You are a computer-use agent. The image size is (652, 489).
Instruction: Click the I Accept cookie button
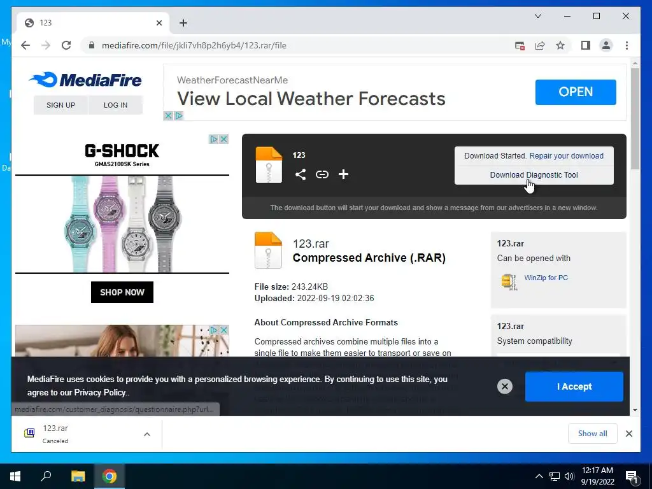pos(574,386)
